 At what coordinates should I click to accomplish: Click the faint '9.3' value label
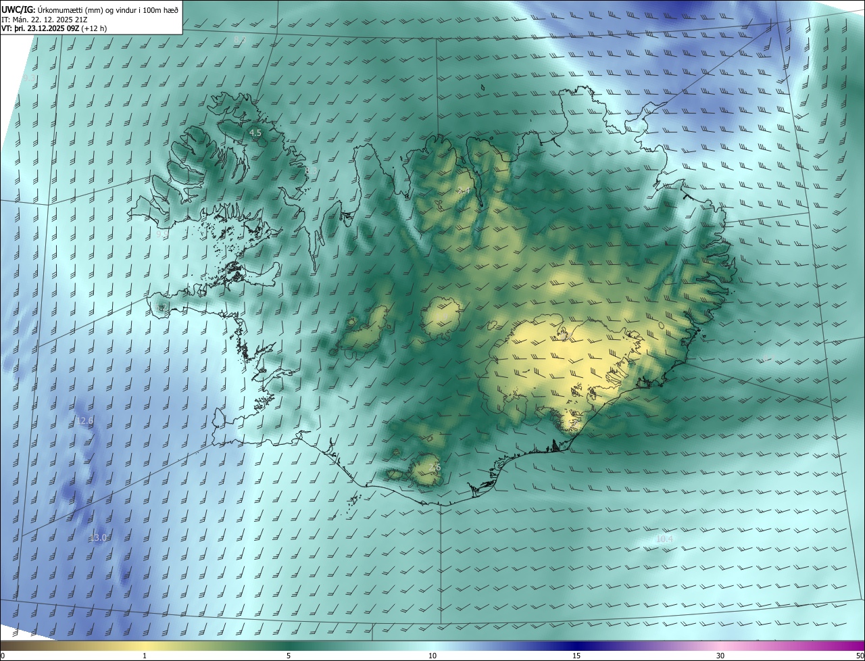click(29, 78)
